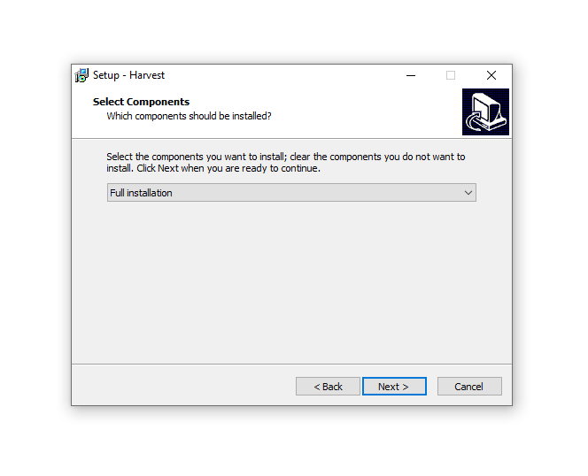Click the empty component area below dropdown

[291, 281]
